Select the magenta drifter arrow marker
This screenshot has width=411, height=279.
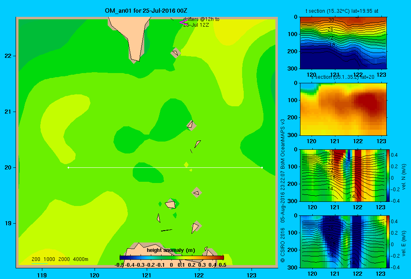click(x=183, y=22)
